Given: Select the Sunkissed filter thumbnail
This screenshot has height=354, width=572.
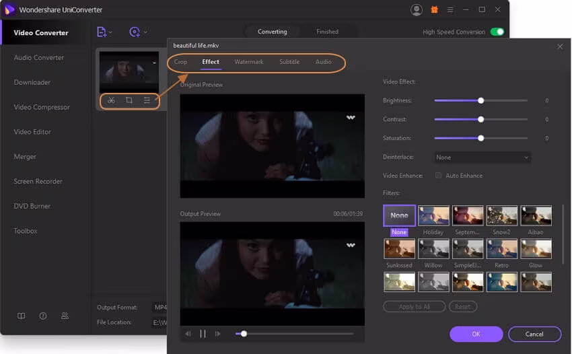Looking at the screenshot, I should (399, 249).
